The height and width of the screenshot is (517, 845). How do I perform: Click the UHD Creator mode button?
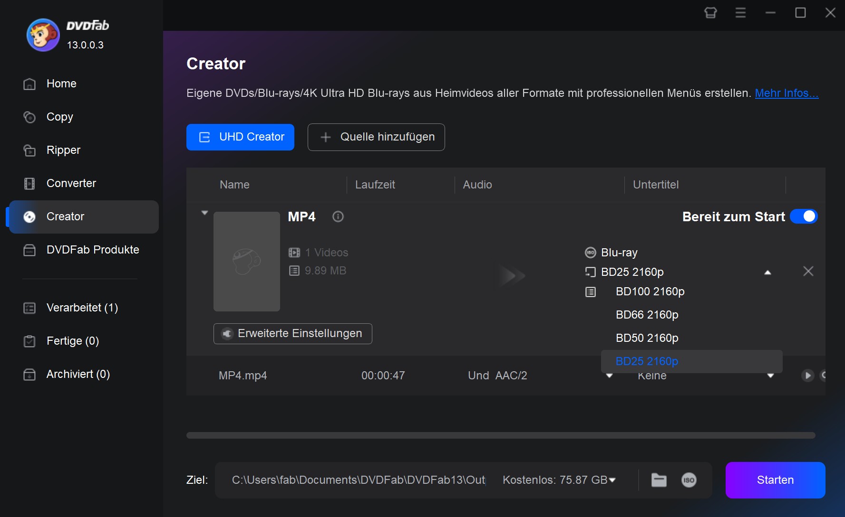coord(240,137)
